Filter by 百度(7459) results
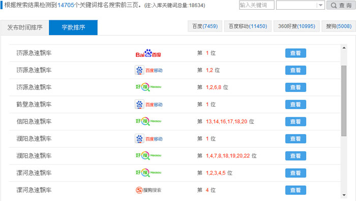Image resolution: width=356 pixels, height=201 pixels. pos(205,26)
